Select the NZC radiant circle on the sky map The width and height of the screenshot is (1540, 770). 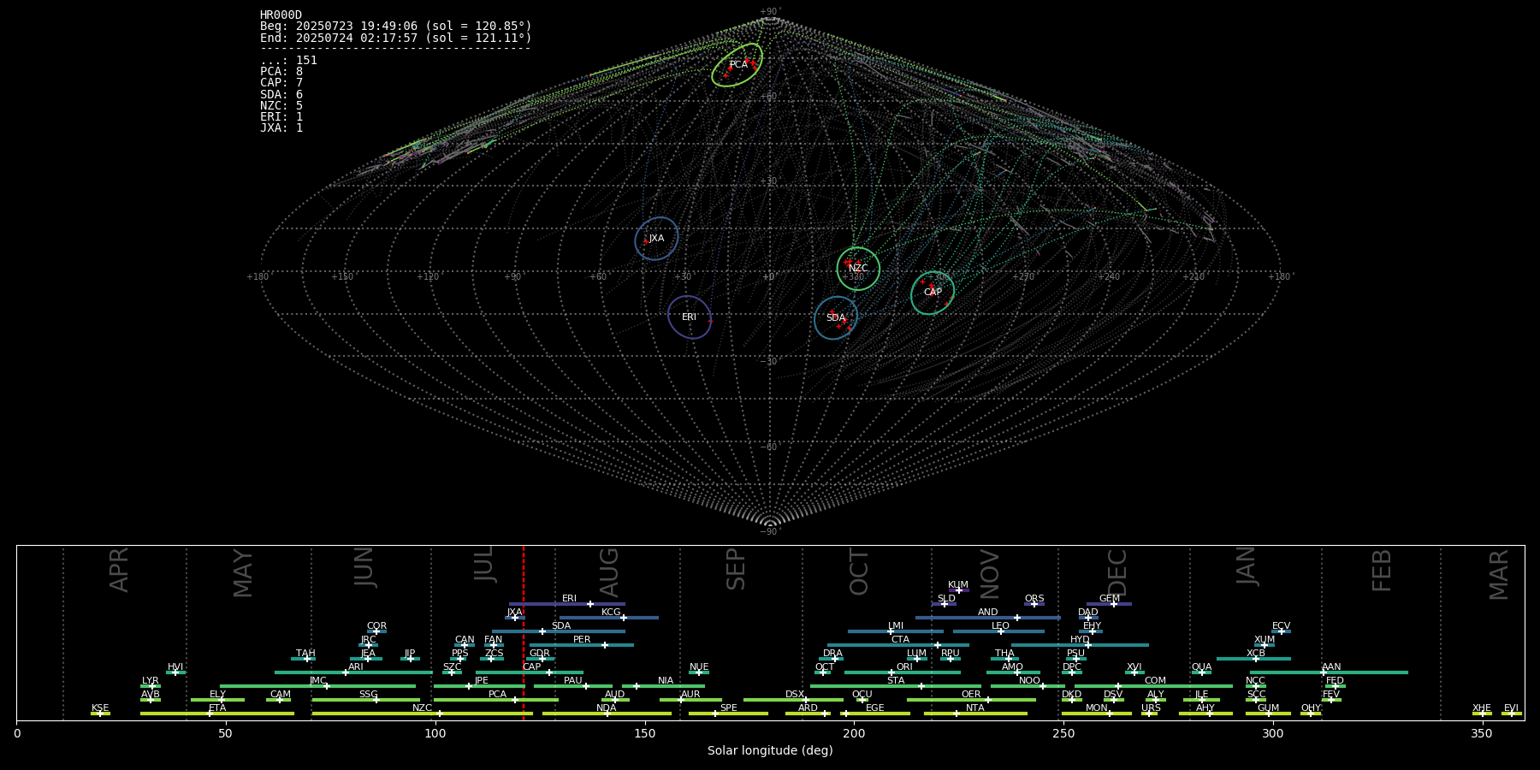(858, 269)
